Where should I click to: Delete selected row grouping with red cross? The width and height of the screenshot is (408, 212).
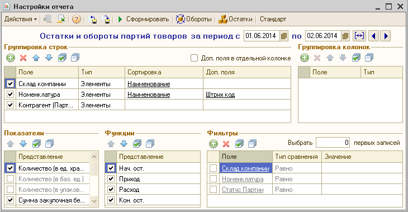click(x=23, y=58)
